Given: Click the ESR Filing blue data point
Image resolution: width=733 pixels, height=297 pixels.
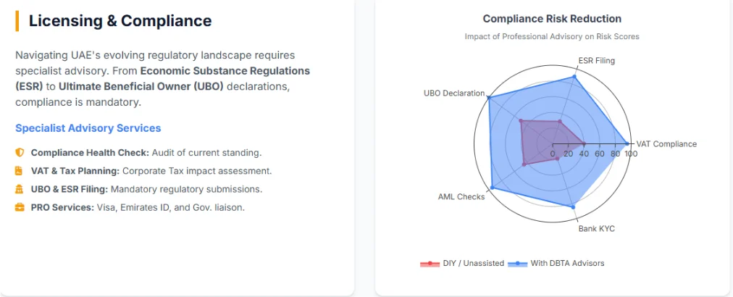Looking at the screenshot, I should pos(575,76).
